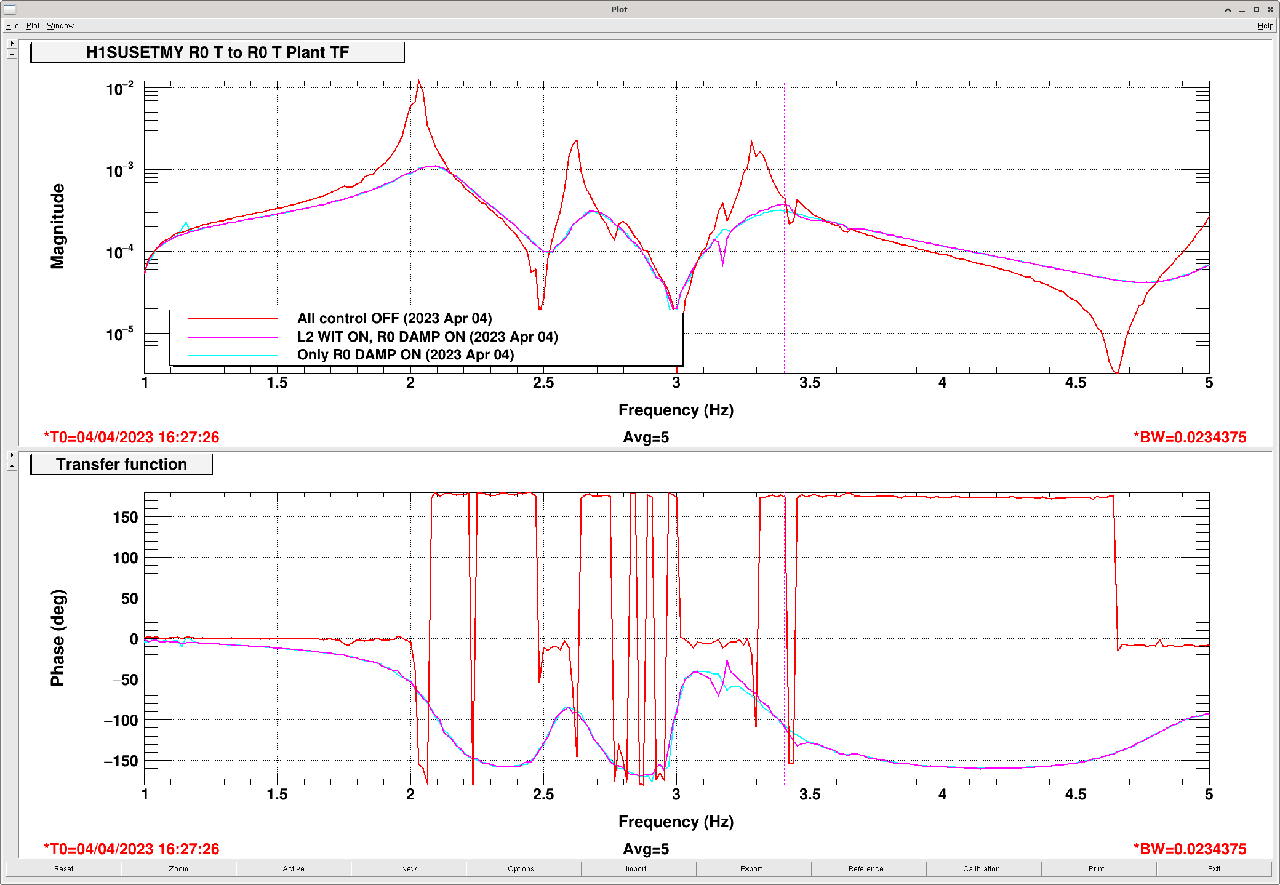1280x885 pixels.
Task: Click the Active button
Action: pyautogui.click(x=294, y=868)
